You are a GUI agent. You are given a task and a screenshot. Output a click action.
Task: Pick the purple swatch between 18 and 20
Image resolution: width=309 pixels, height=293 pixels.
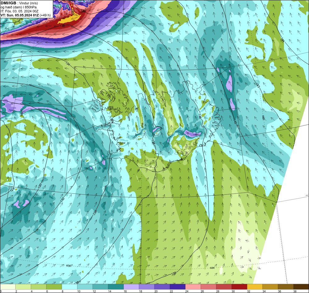146,287
